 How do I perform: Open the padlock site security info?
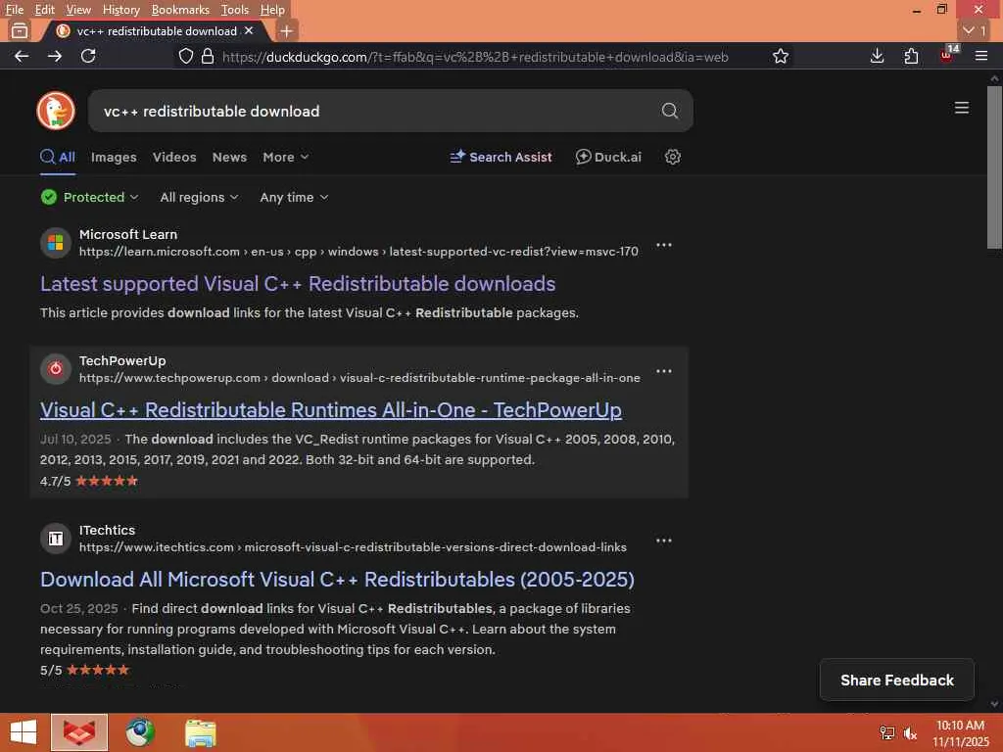point(208,56)
